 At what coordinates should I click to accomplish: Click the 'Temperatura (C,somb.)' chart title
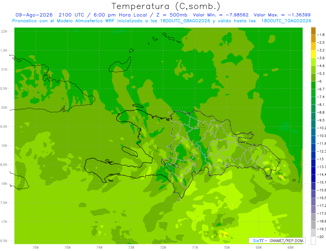pyautogui.click(x=166, y=6)
